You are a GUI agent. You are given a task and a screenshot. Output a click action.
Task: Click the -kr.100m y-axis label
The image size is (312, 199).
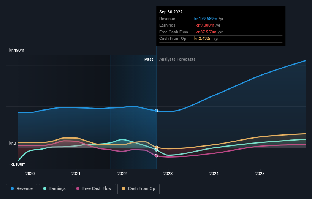pyautogui.click(x=17, y=164)
